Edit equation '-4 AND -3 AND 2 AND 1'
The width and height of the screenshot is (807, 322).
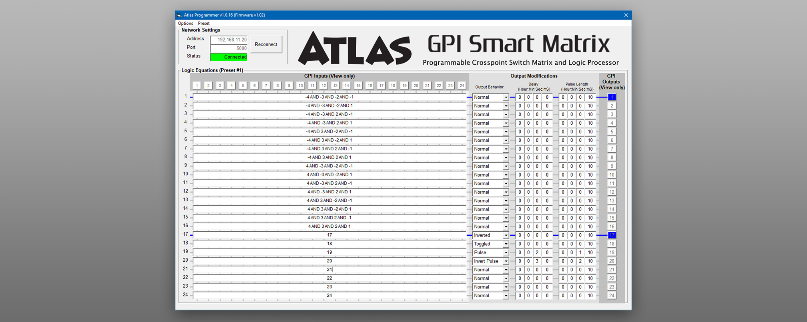(329, 123)
